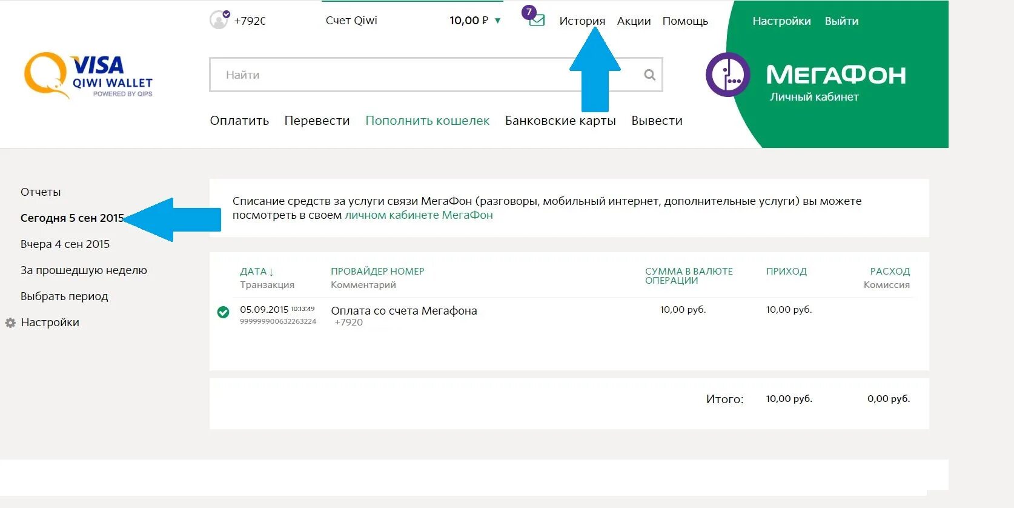Open the Акции menu item
1014x508 pixels.
coord(634,21)
